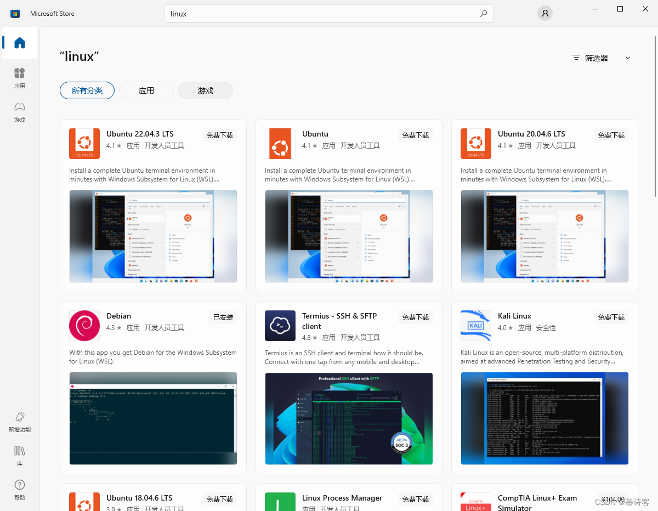Image resolution: width=658 pixels, height=511 pixels.
Task: Click the Debian title text
Action: (118, 316)
